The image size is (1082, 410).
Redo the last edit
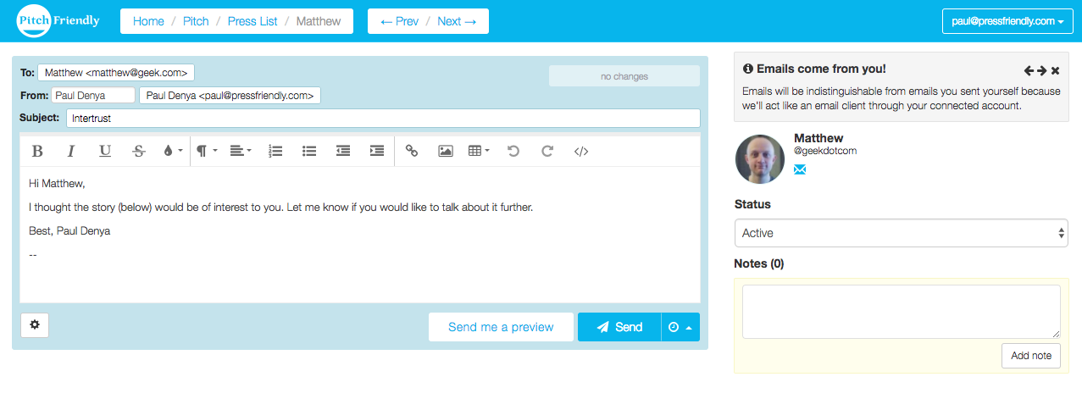[x=547, y=151]
